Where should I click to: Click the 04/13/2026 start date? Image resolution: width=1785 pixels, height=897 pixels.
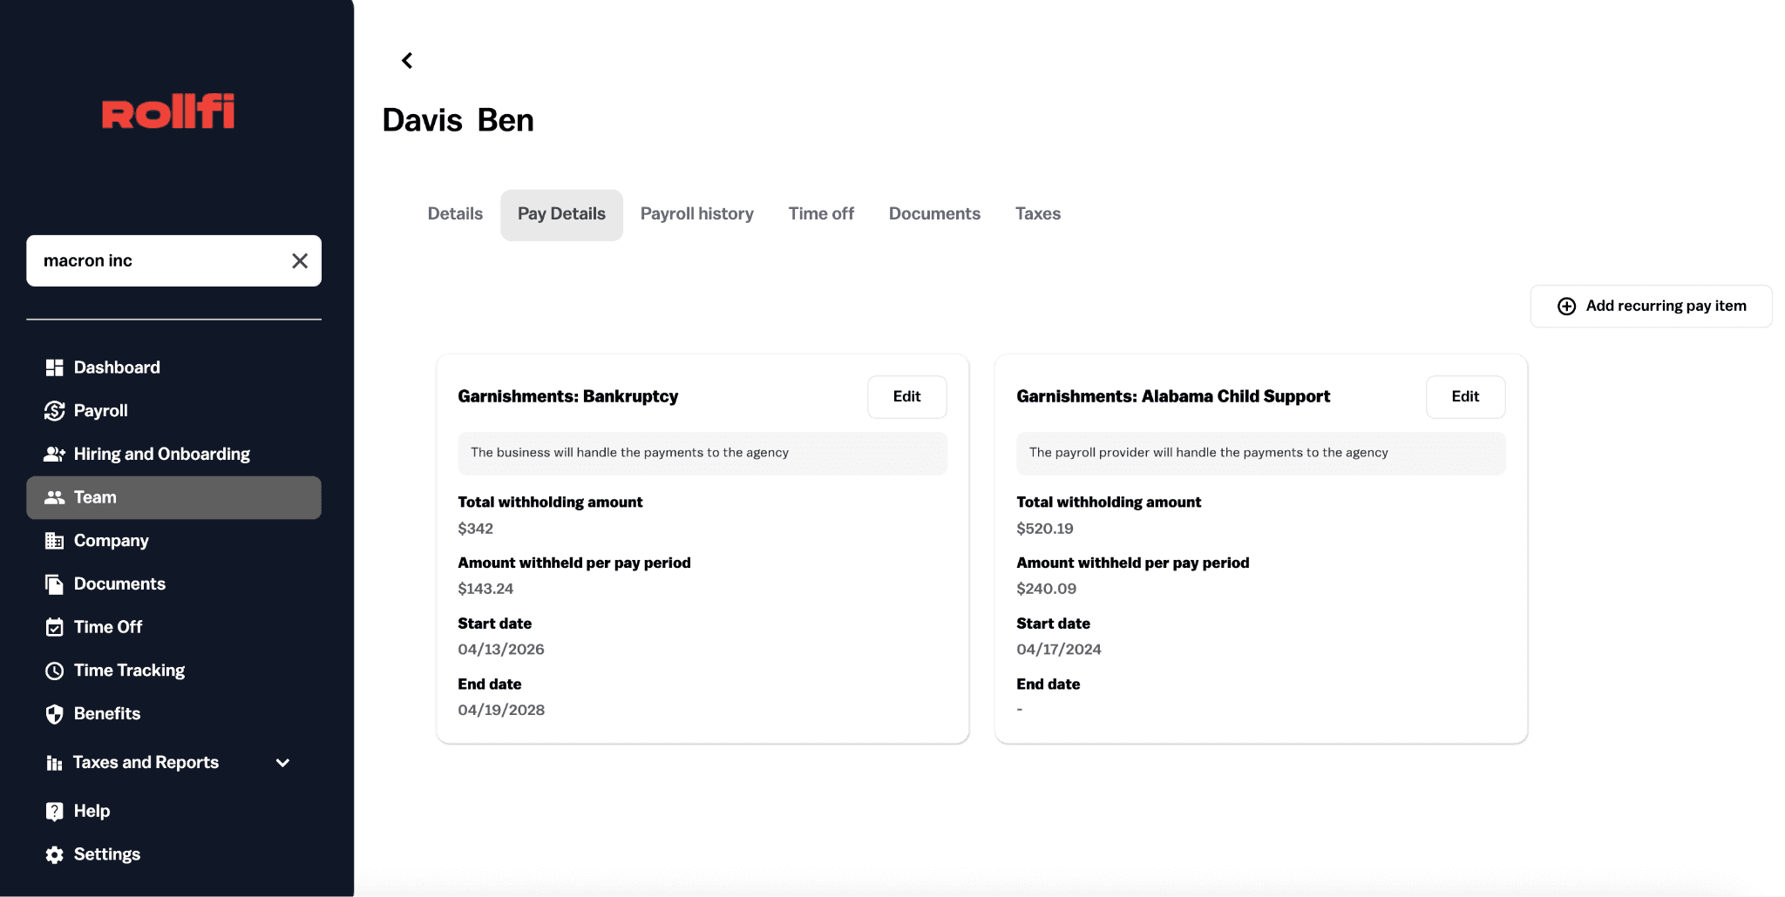501,650
